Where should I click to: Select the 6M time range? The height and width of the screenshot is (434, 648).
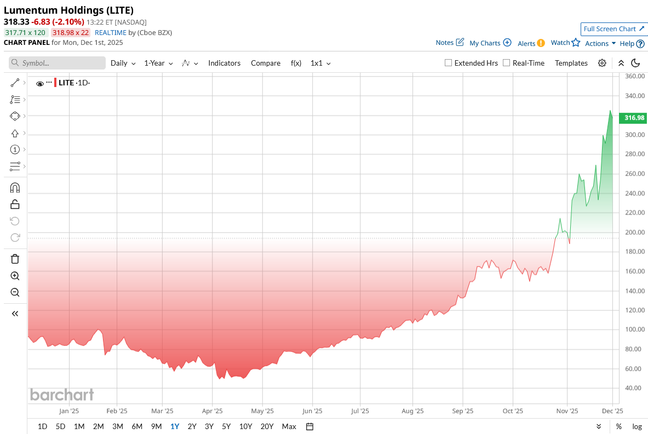point(137,426)
